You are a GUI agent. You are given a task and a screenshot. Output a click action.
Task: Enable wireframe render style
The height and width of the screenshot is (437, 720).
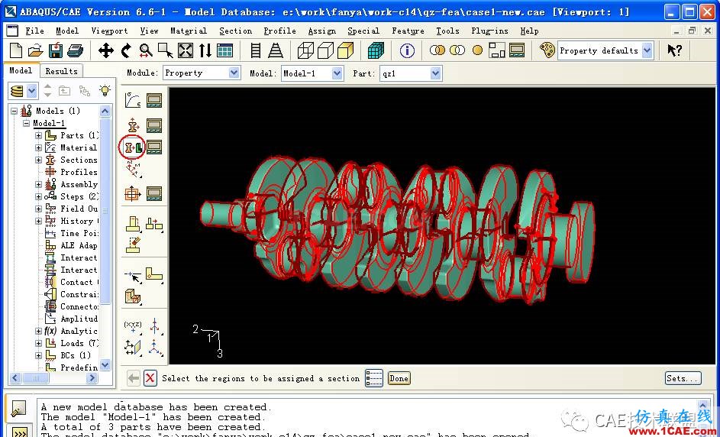pyautogui.click(x=305, y=50)
